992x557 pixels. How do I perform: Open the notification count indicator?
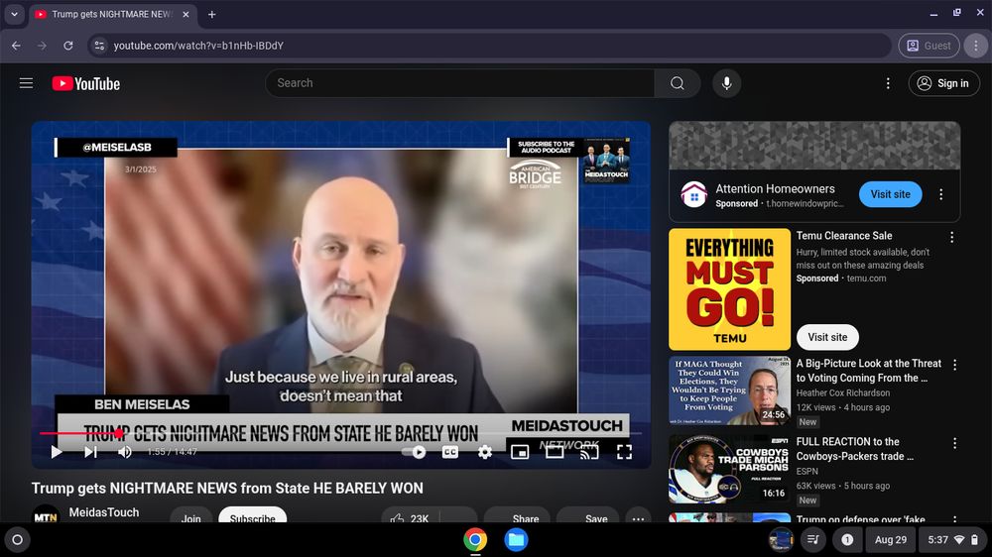click(847, 540)
